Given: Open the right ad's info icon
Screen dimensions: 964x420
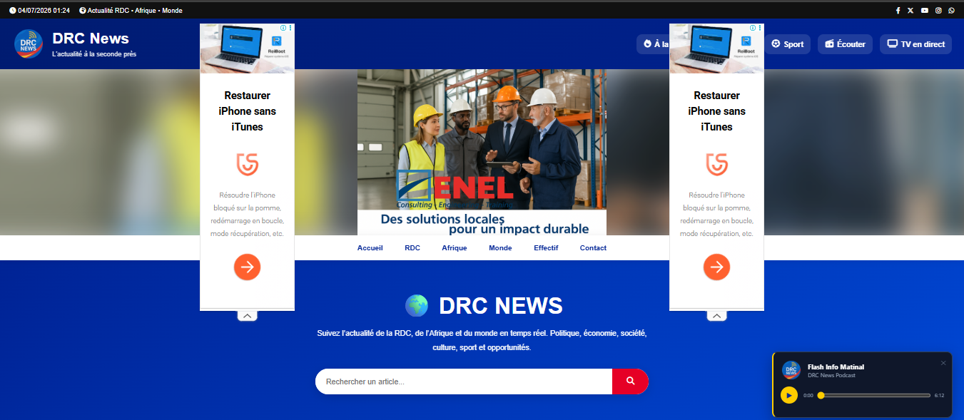Looking at the screenshot, I should point(753,28).
